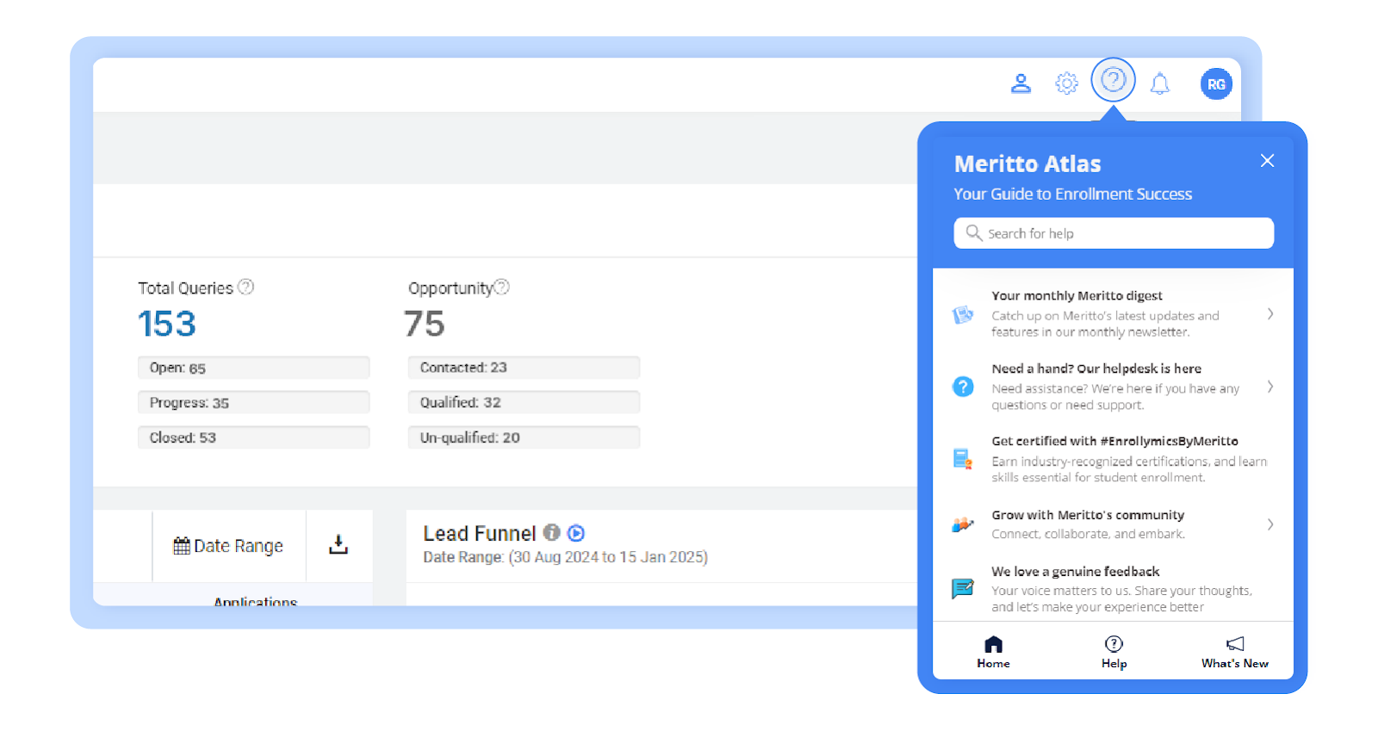Click the user profile icon in header
This screenshot has width=1378, height=731.
click(x=1021, y=84)
